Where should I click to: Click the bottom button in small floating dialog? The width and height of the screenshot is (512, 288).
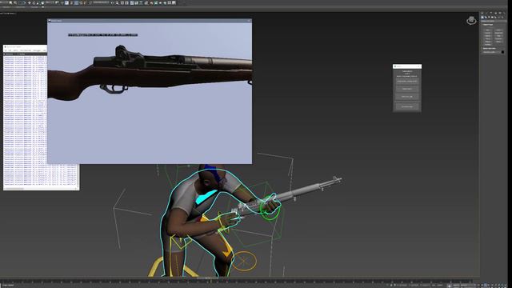pos(407,106)
